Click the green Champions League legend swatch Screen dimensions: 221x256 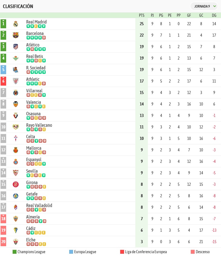15,252
